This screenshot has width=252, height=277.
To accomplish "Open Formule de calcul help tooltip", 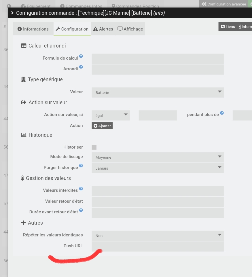I will tap(81, 56).
